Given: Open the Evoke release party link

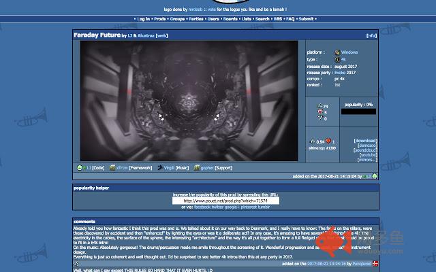Looking at the screenshot, I should point(340,73).
